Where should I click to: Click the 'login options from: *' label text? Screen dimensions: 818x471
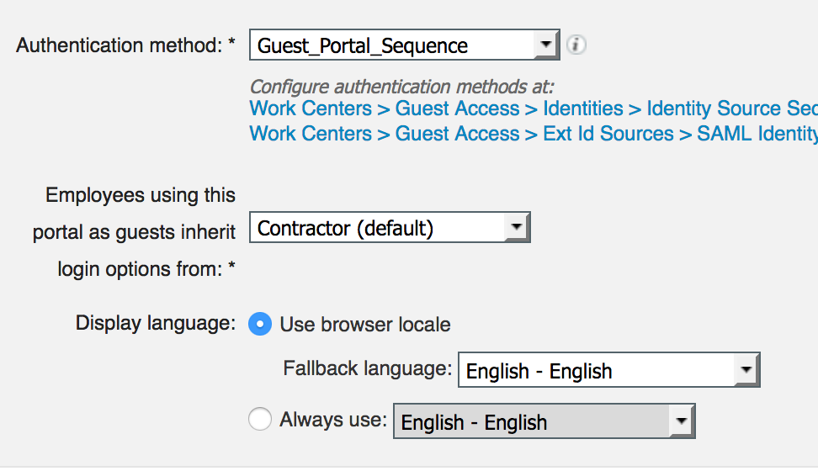146,269
